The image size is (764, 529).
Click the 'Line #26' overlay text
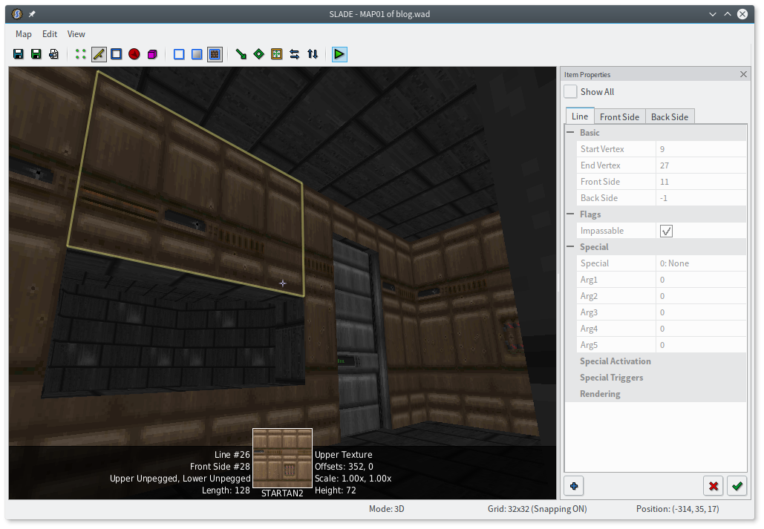click(232, 455)
